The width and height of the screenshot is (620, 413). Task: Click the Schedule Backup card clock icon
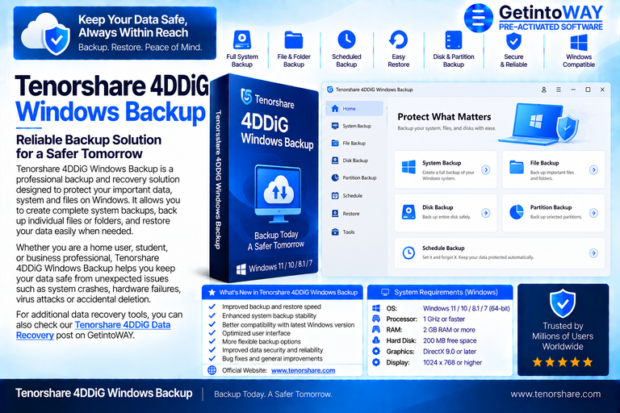(x=408, y=253)
